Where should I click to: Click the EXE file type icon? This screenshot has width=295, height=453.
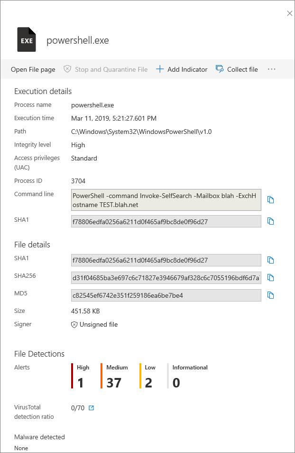(27, 39)
